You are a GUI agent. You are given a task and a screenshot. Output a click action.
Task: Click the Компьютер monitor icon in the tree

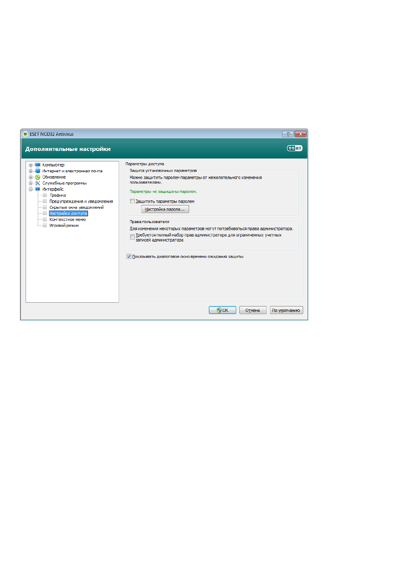(38, 165)
